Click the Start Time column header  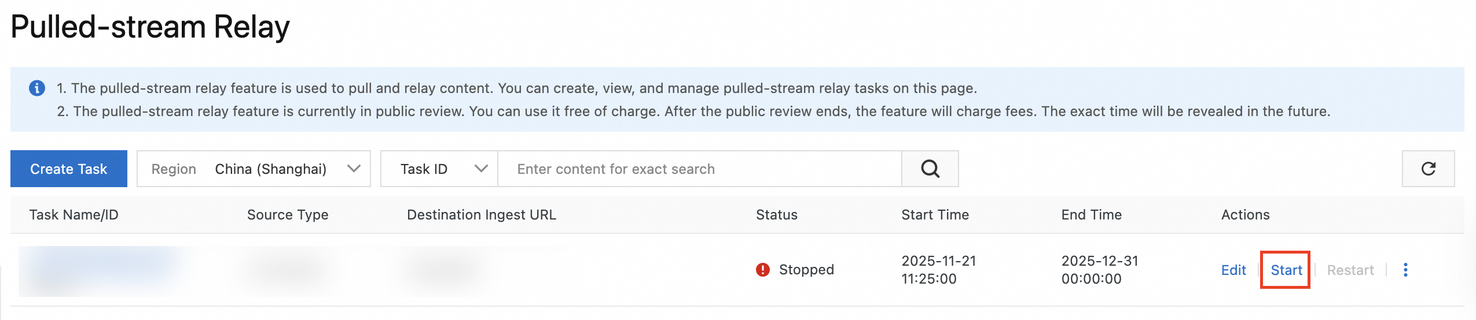935,215
